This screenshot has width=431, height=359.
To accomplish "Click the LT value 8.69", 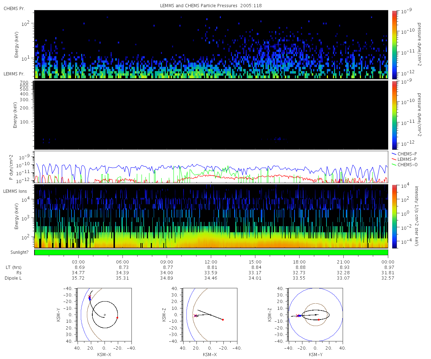I will click(x=79, y=267).
